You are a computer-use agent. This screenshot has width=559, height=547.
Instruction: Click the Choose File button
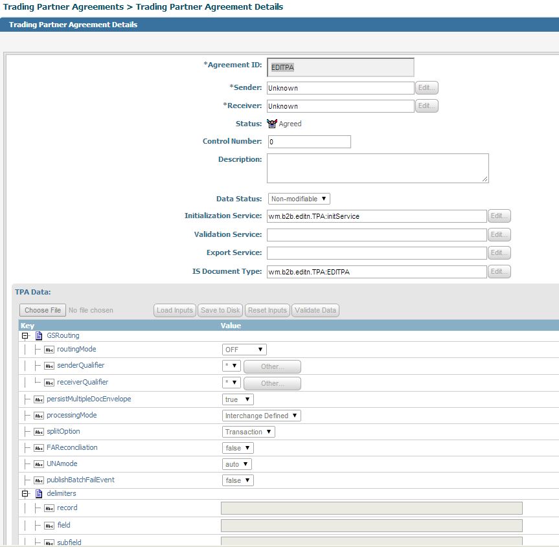click(x=43, y=310)
